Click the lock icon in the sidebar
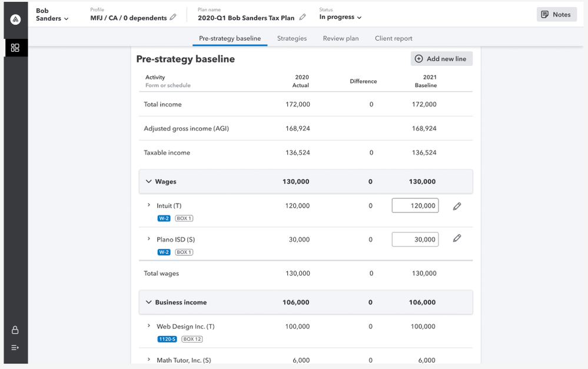Screen dimensions: 588x369 (15, 330)
